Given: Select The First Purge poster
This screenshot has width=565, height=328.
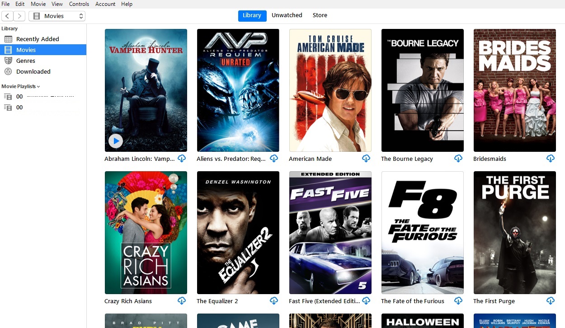Looking at the screenshot, I should (515, 233).
